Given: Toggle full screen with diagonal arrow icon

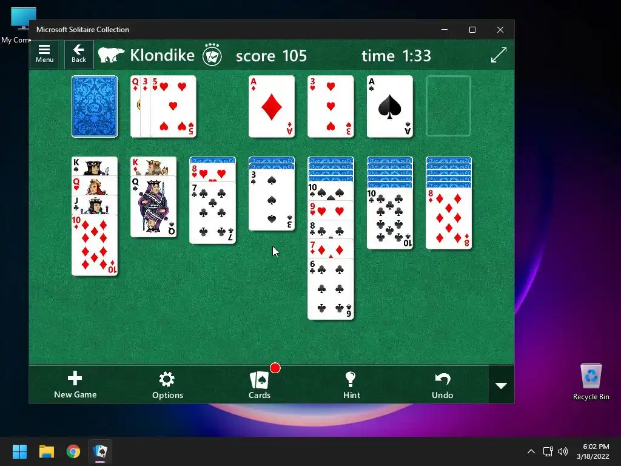Looking at the screenshot, I should click(x=498, y=55).
